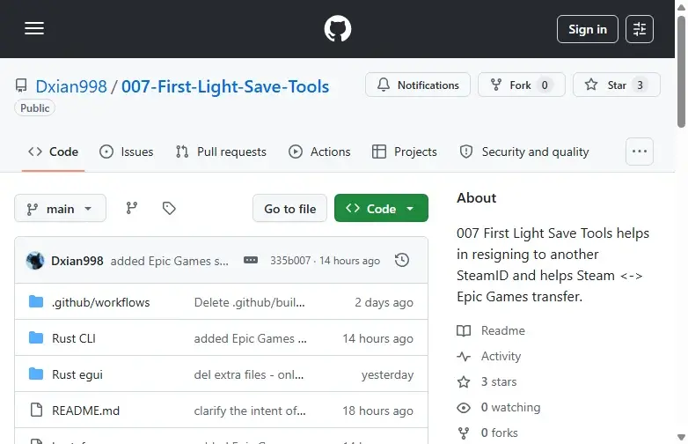Open the Rust egui folder
The image size is (688, 444).
click(x=77, y=374)
